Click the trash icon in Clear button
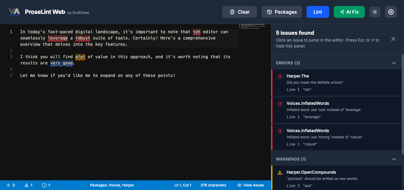The height and width of the screenshot is (190, 404). tap(232, 12)
